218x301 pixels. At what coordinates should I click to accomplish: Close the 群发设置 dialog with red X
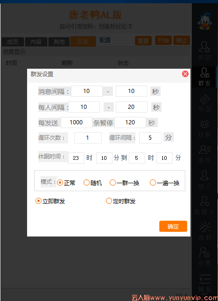pos(185,74)
